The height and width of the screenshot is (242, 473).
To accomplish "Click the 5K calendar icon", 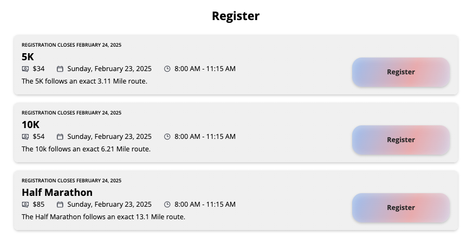I will (x=60, y=69).
